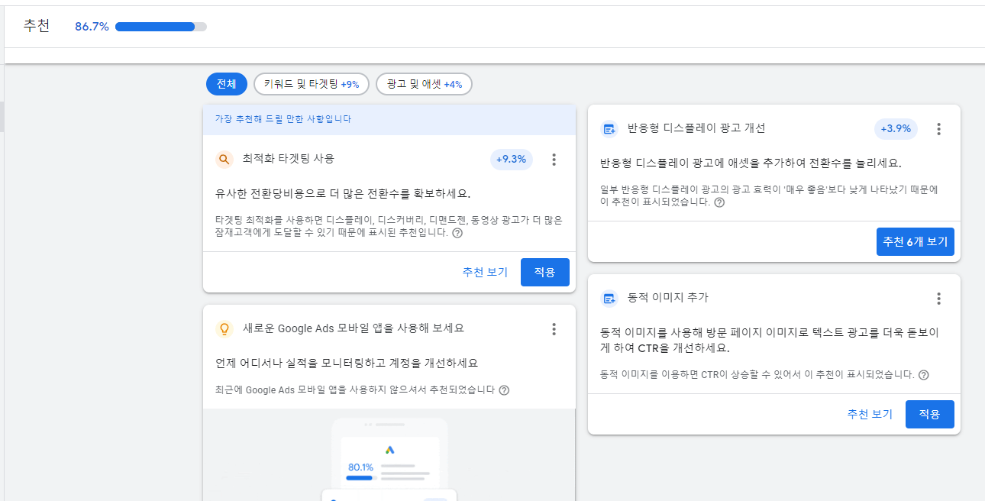Viewport: 985px width, 501px height.
Task: Click the +3.9% score badge
Action: click(x=896, y=129)
